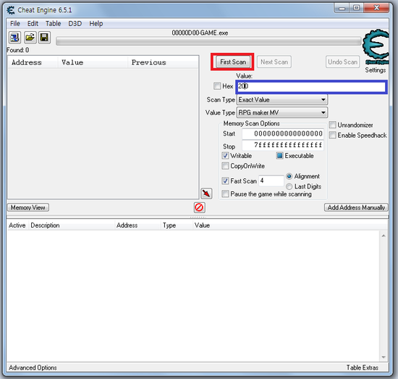
Task: Open the File menu
Action: click(15, 24)
